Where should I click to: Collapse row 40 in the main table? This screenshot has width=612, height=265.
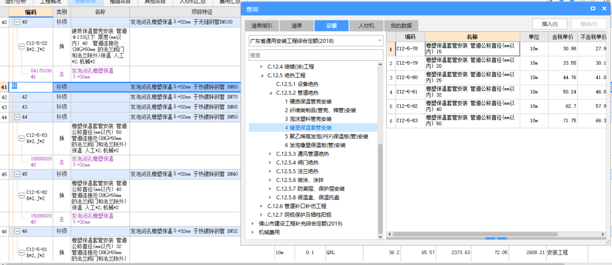pyautogui.click(x=17, y=22)
